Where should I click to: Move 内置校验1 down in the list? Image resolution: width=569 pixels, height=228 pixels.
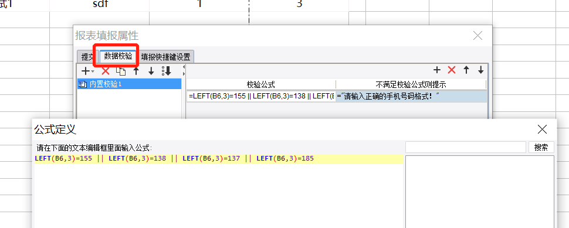click(x=151, y=71)
